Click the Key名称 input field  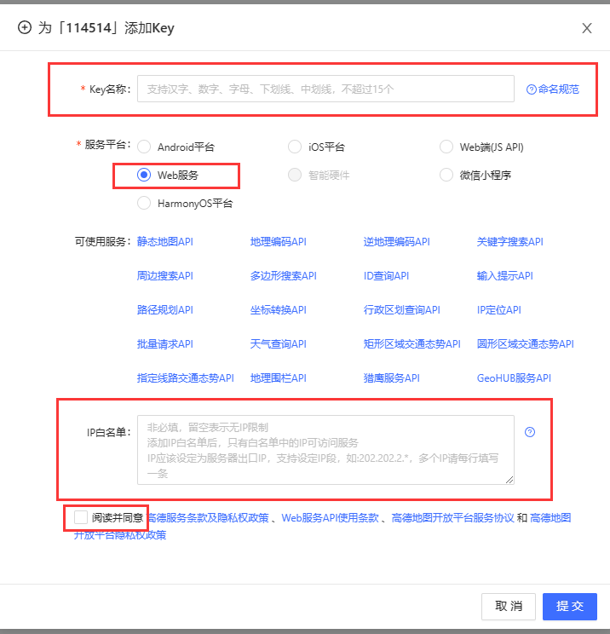coord(325,89)
